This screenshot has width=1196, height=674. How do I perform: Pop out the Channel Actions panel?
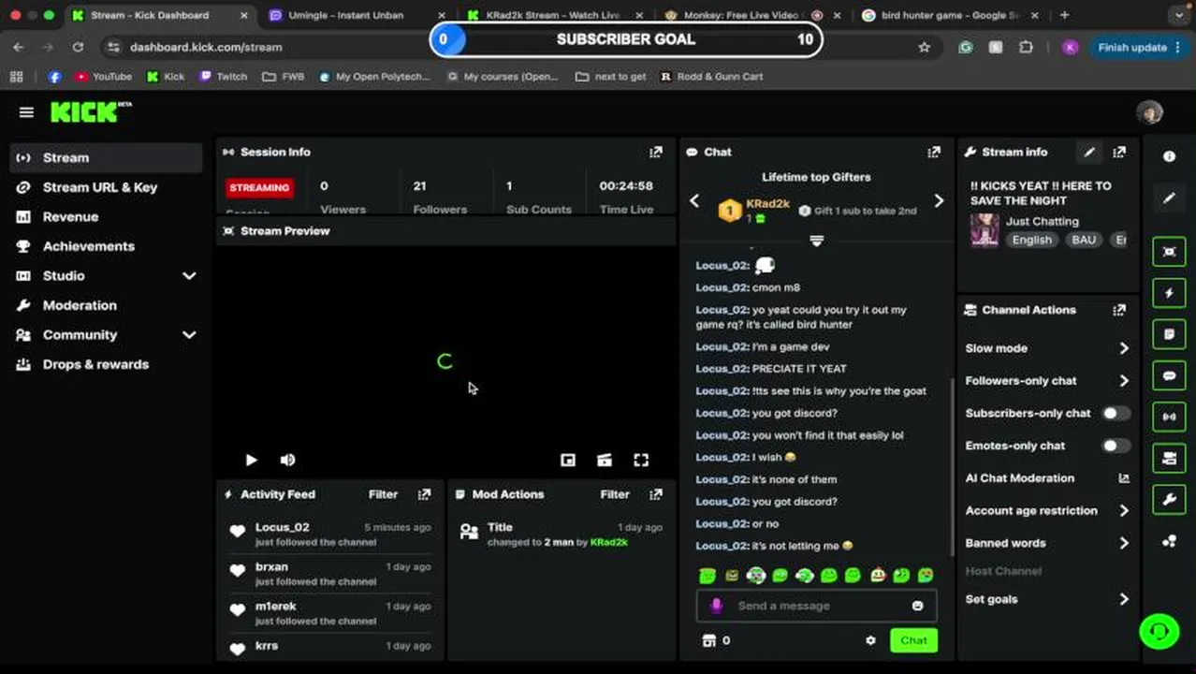click(1119, 310)
